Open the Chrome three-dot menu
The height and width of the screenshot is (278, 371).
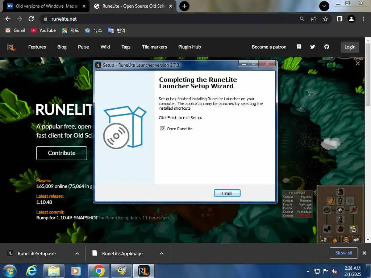363,19
